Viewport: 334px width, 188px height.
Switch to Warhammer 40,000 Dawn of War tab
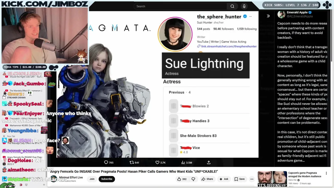(x=23, y=126)
